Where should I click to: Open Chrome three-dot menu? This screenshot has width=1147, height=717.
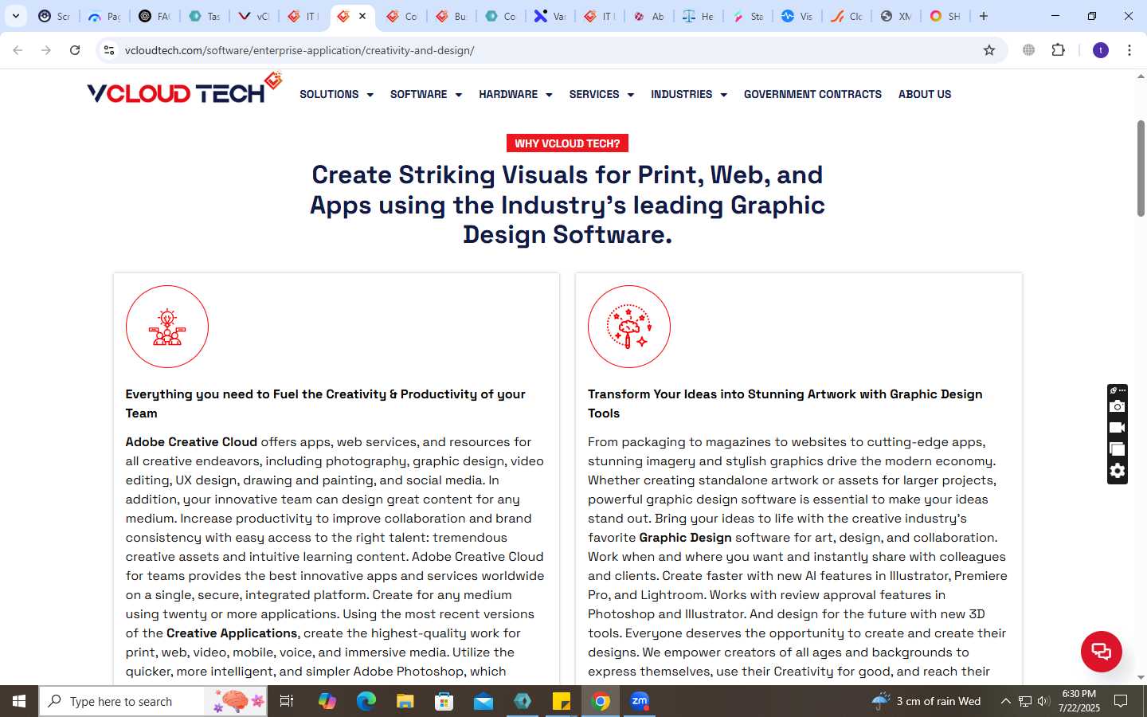point(1129,50)
